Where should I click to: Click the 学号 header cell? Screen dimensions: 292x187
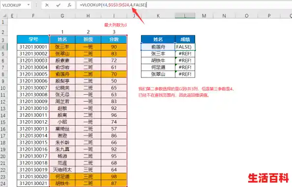click(x=33, y=39)
